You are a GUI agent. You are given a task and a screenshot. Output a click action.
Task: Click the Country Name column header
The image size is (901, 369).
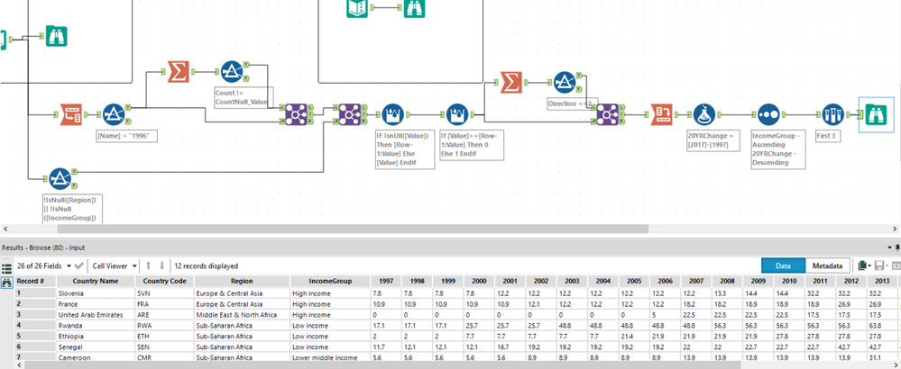pyautogui.click(x=96, y=282)
